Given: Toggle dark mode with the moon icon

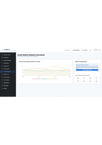Looking at the screenshot, I should coord(90,50).
